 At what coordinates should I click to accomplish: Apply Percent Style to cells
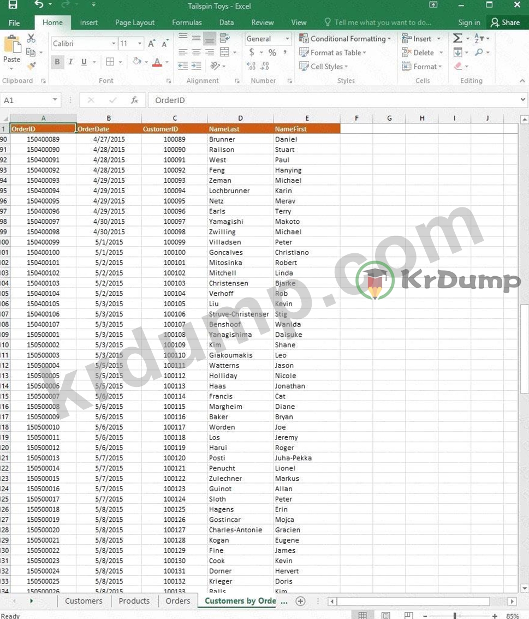272,52
